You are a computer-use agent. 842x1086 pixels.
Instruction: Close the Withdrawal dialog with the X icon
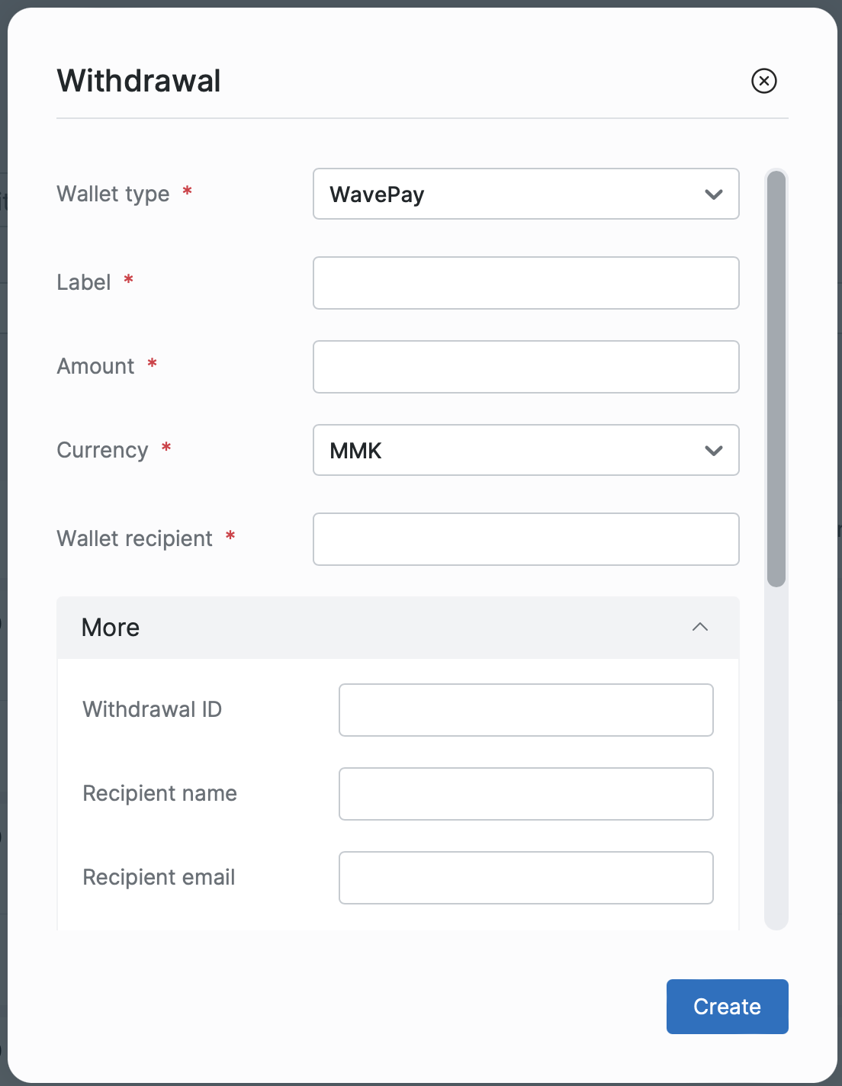pyautogui.click(x=763, y=81)
